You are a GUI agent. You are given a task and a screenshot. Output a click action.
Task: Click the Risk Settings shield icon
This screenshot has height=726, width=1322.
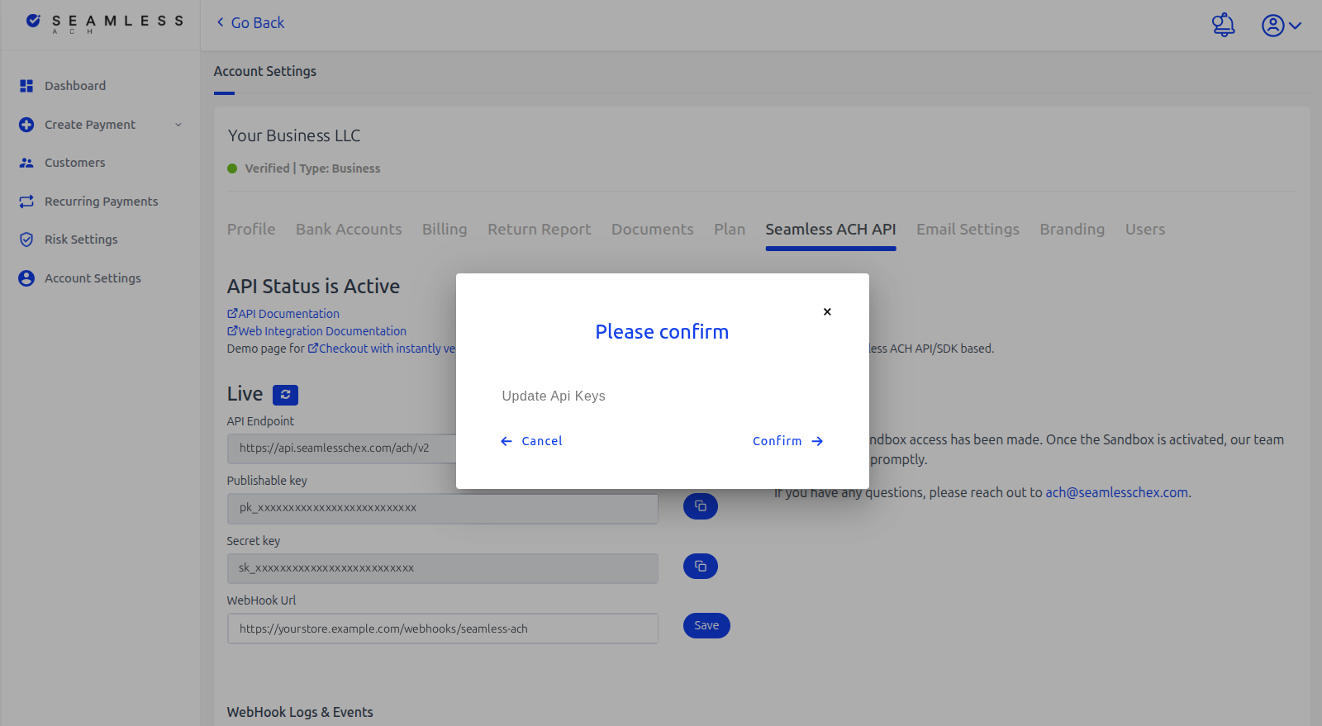(26, 240)
